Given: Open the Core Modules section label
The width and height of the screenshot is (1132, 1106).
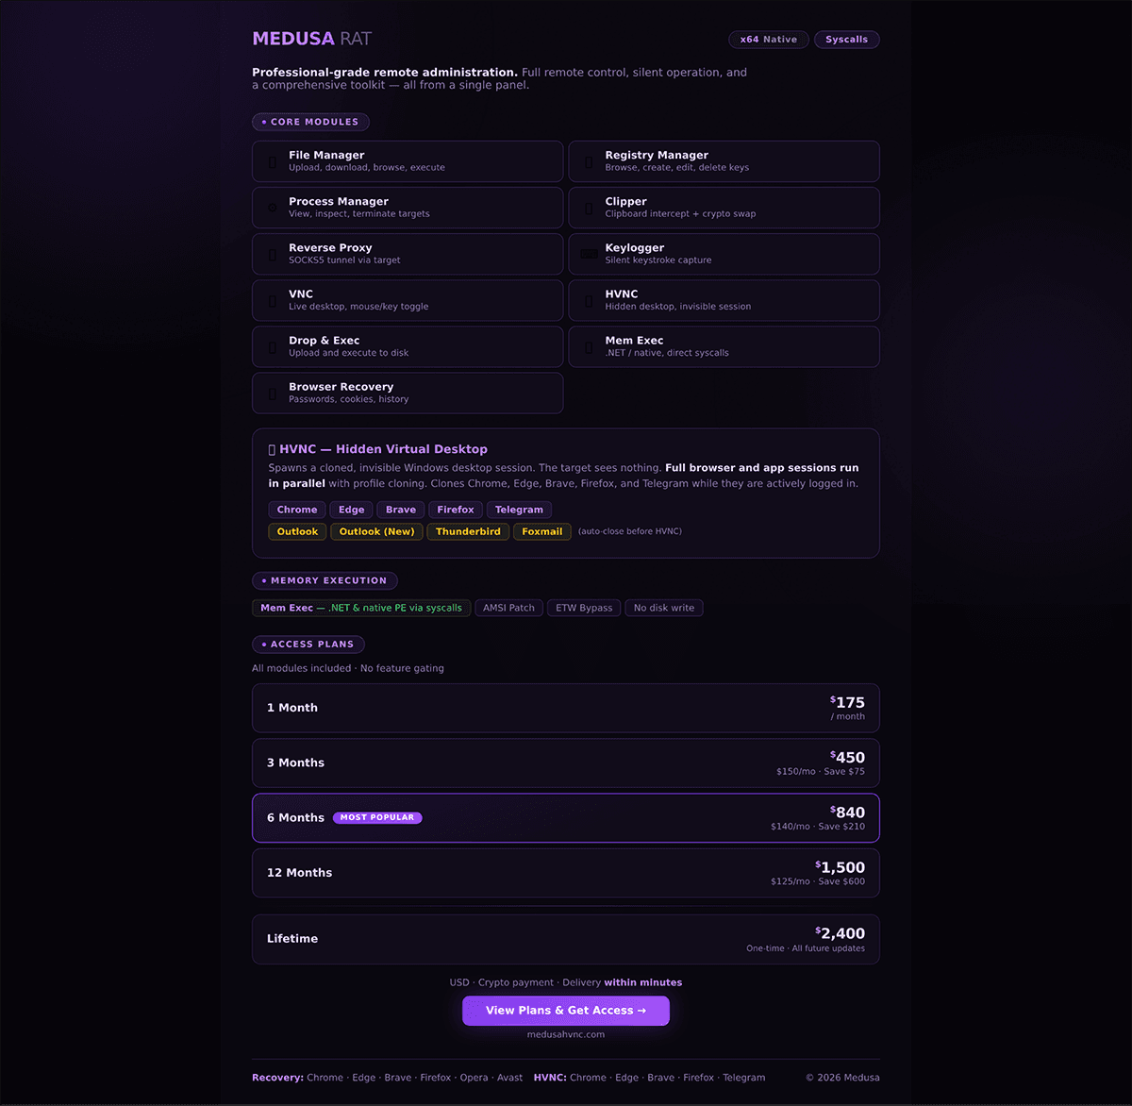Looking at the screenshot, I should [310, 122].
